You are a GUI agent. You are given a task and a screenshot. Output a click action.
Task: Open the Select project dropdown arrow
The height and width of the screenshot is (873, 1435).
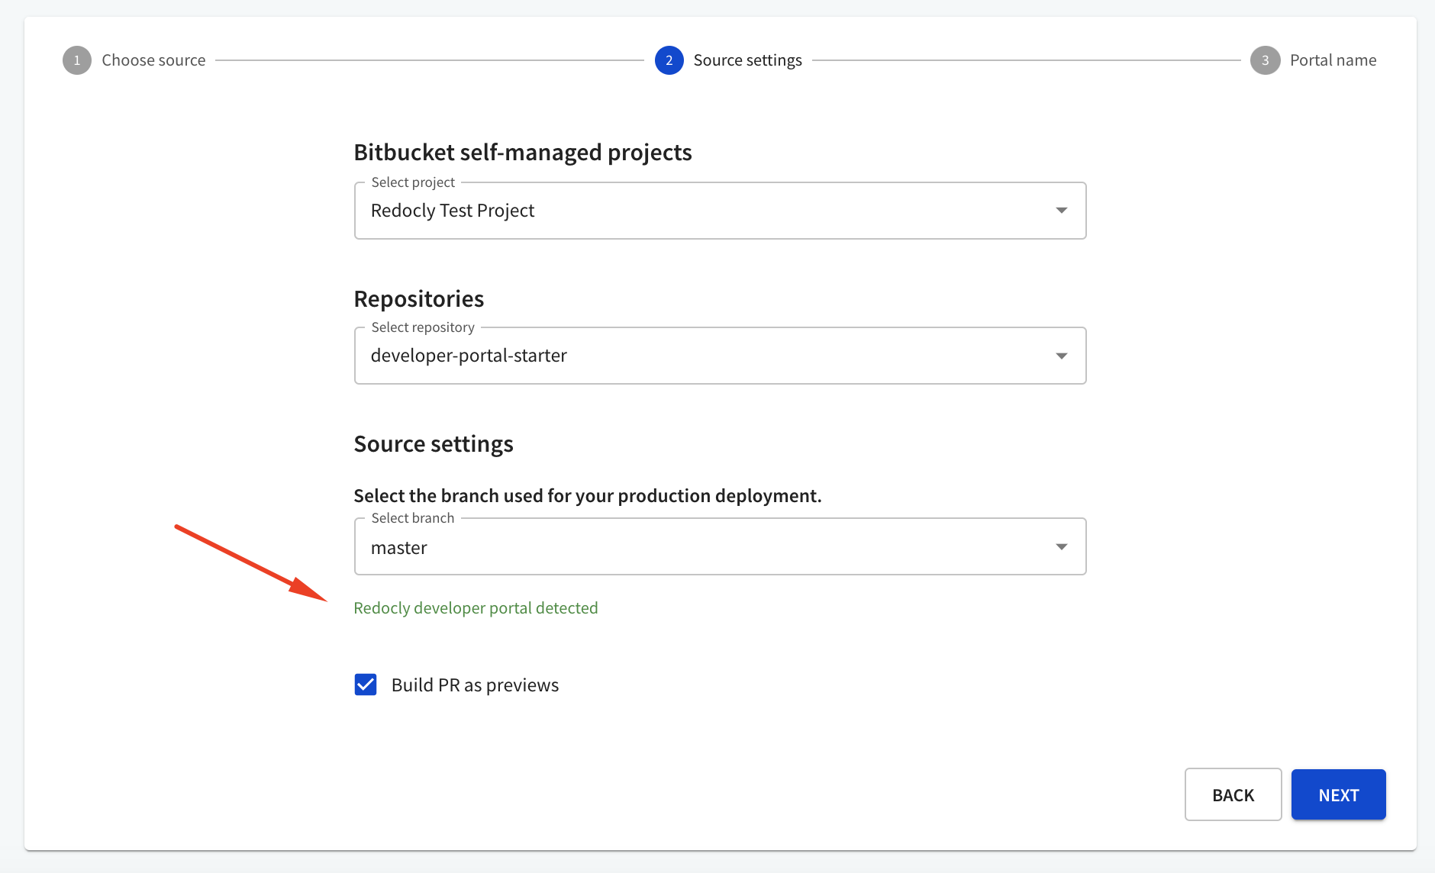(x=1061, y=211)
